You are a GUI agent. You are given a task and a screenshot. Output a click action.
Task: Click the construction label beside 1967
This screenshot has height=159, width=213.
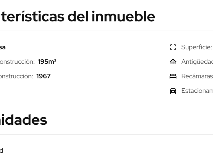16,76
